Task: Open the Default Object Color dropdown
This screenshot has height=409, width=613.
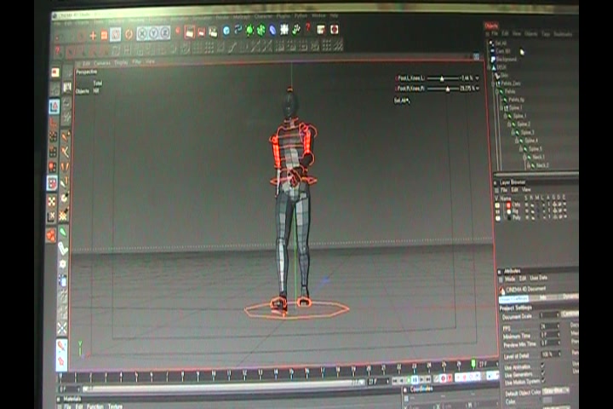Action: point(556,391)
